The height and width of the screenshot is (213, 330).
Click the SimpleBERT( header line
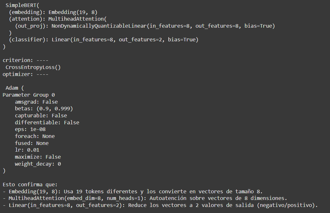21,5
